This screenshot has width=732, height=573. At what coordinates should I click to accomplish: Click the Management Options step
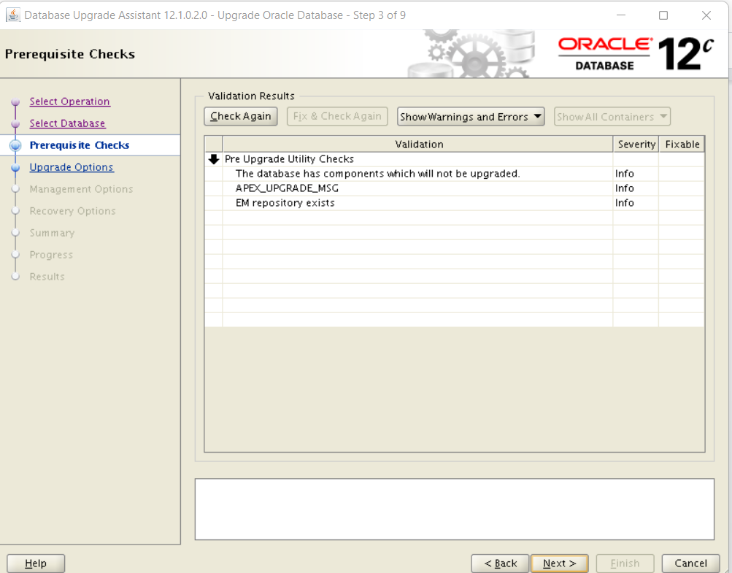tap(81, 189)
